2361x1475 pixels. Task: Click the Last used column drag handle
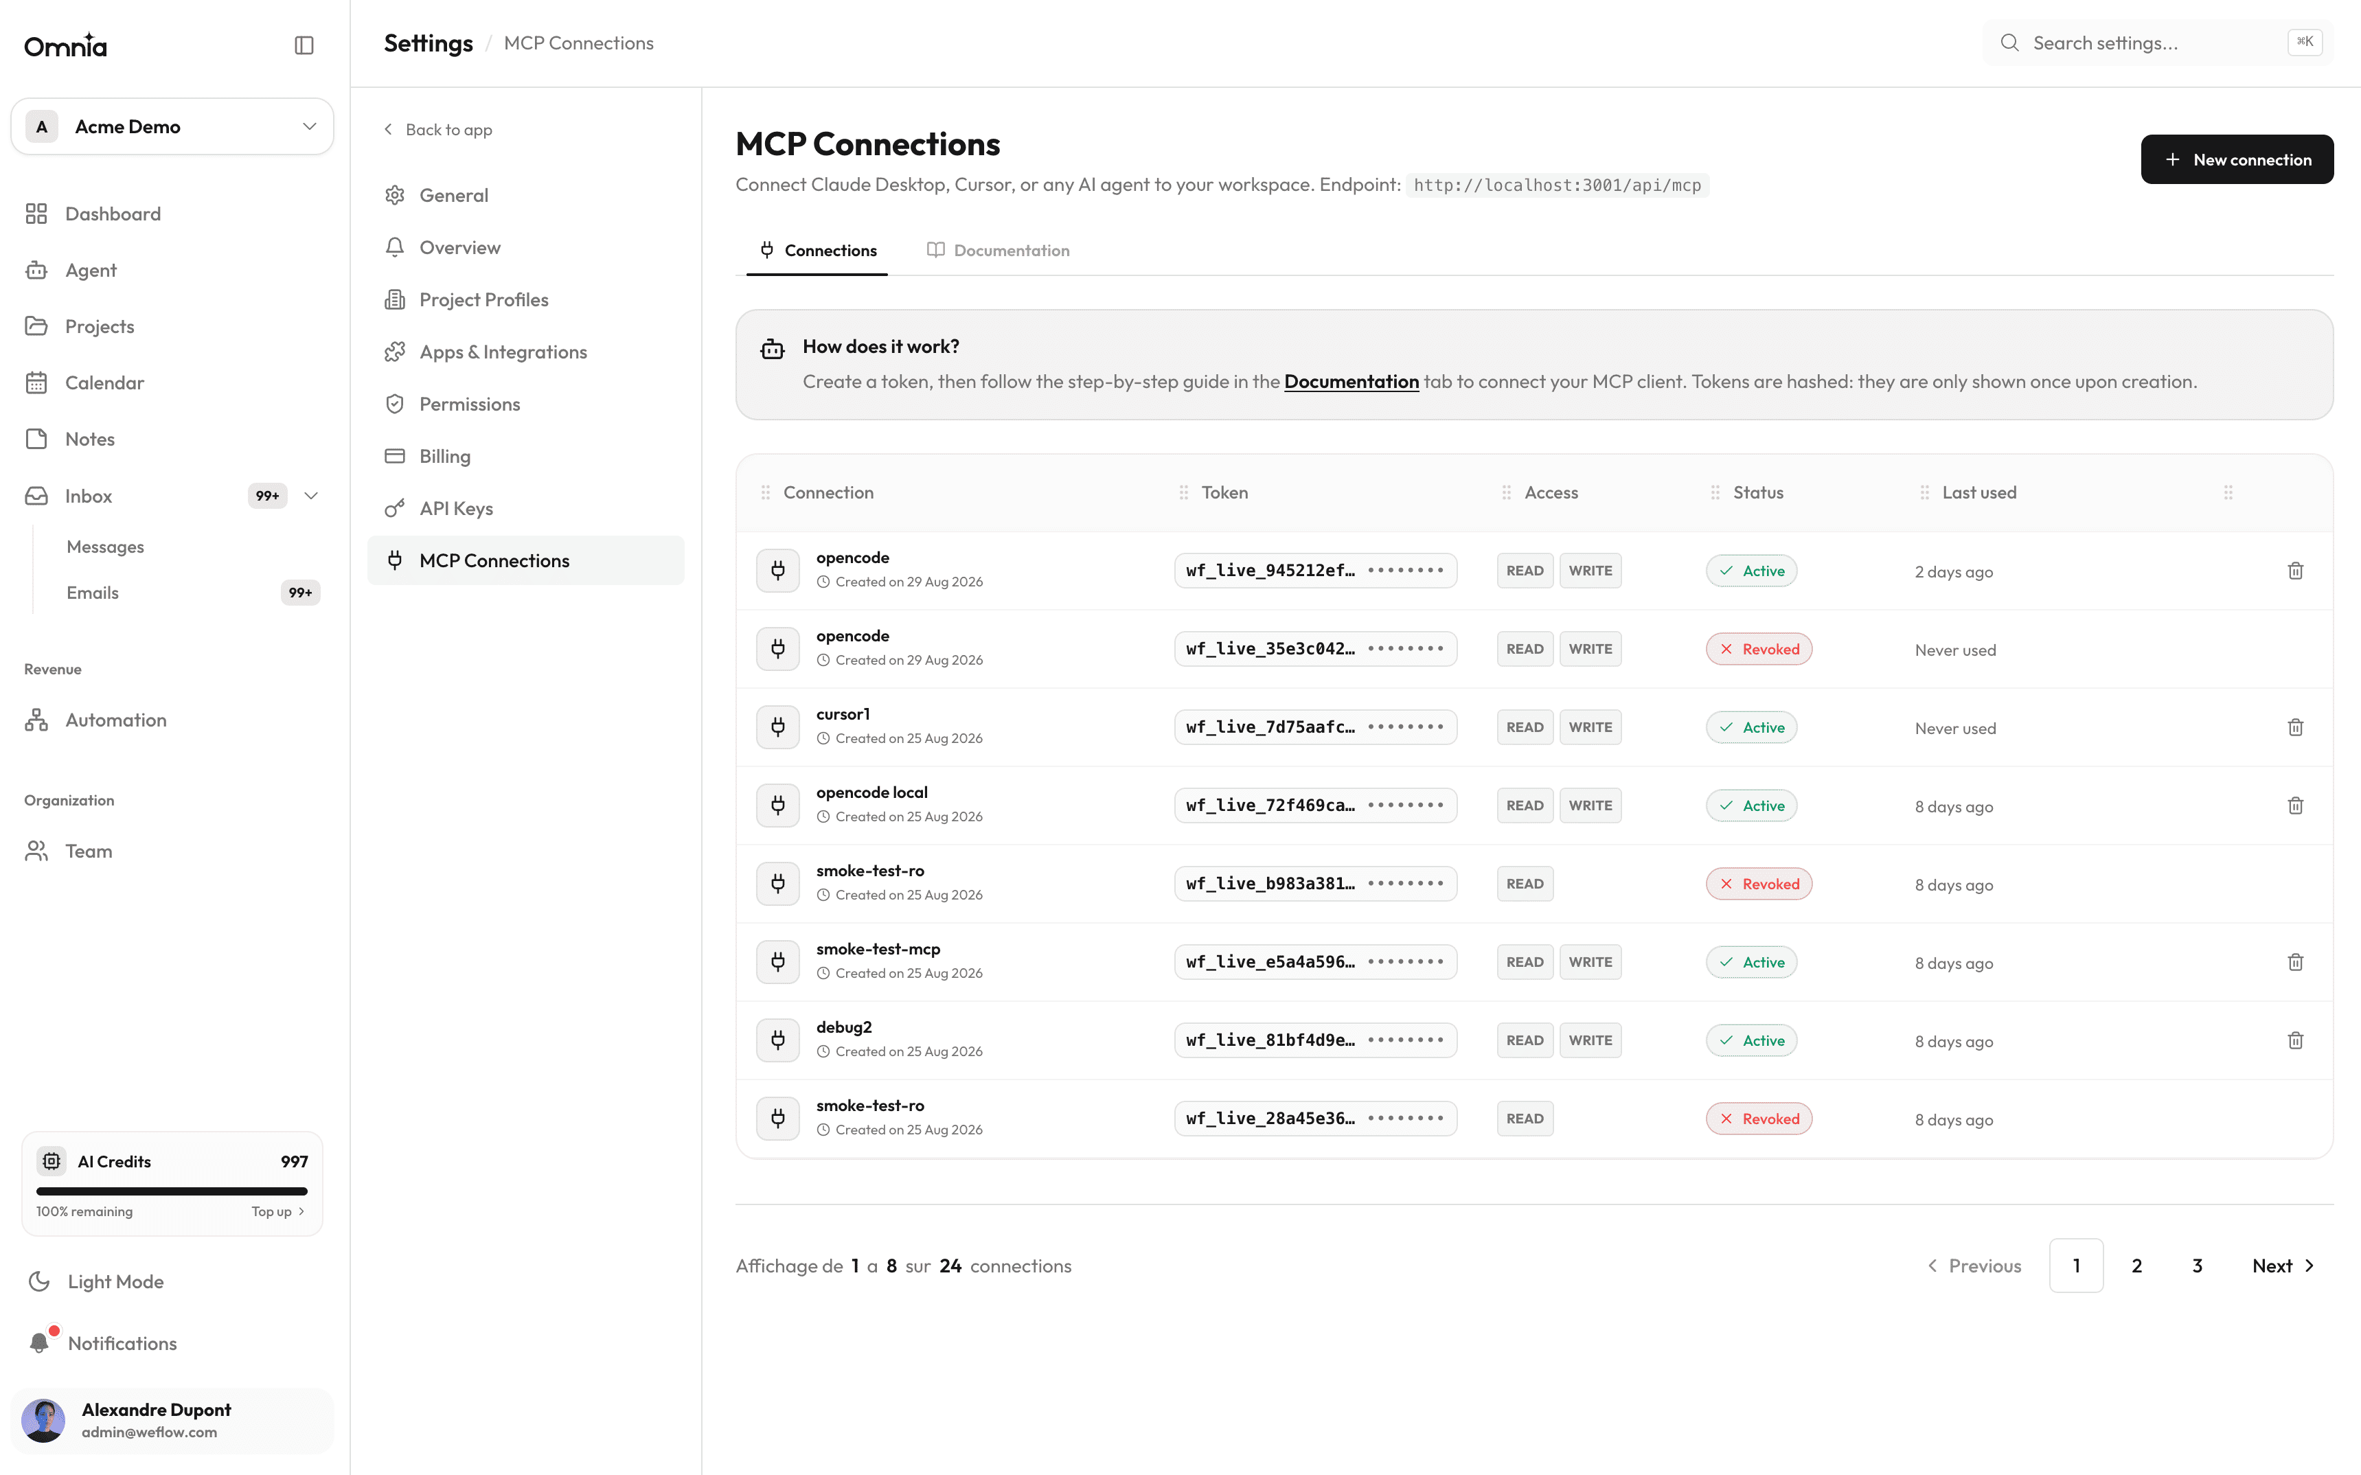point(1925,492)
